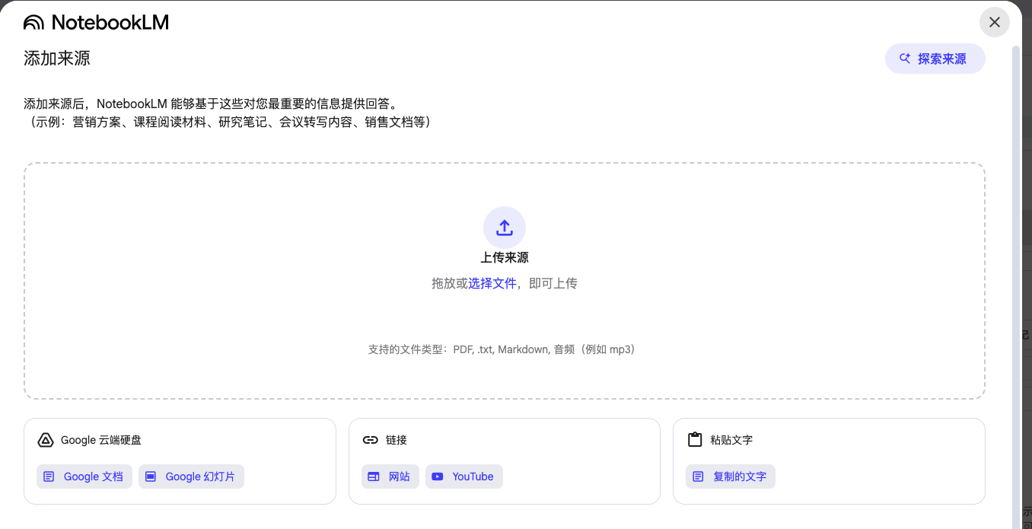Open 探索来源 button
Screen dimensions: 1032x529
(x=935, y=59)
